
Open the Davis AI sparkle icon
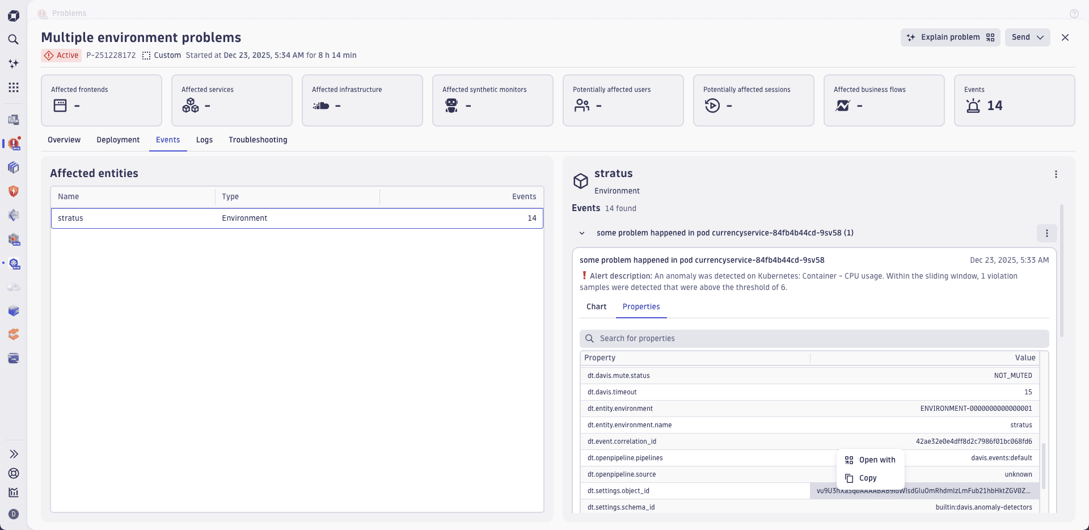14,64
